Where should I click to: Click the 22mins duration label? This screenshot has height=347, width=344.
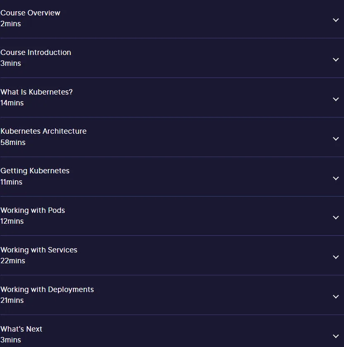pos(13,261)
